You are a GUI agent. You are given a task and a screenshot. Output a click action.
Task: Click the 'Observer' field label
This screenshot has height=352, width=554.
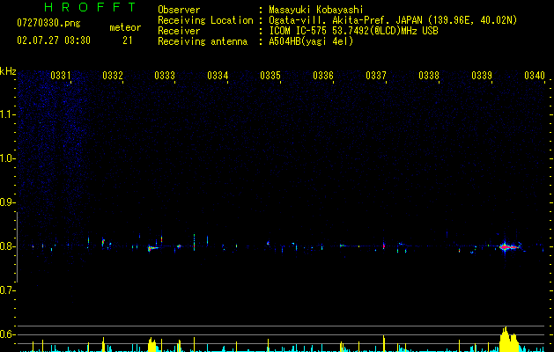point(179,10)
